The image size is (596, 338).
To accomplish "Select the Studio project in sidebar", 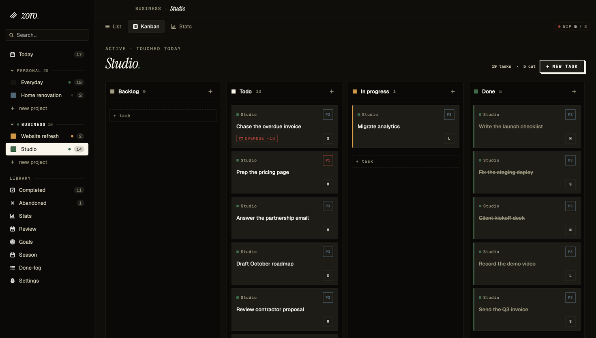I will (47, 149).
